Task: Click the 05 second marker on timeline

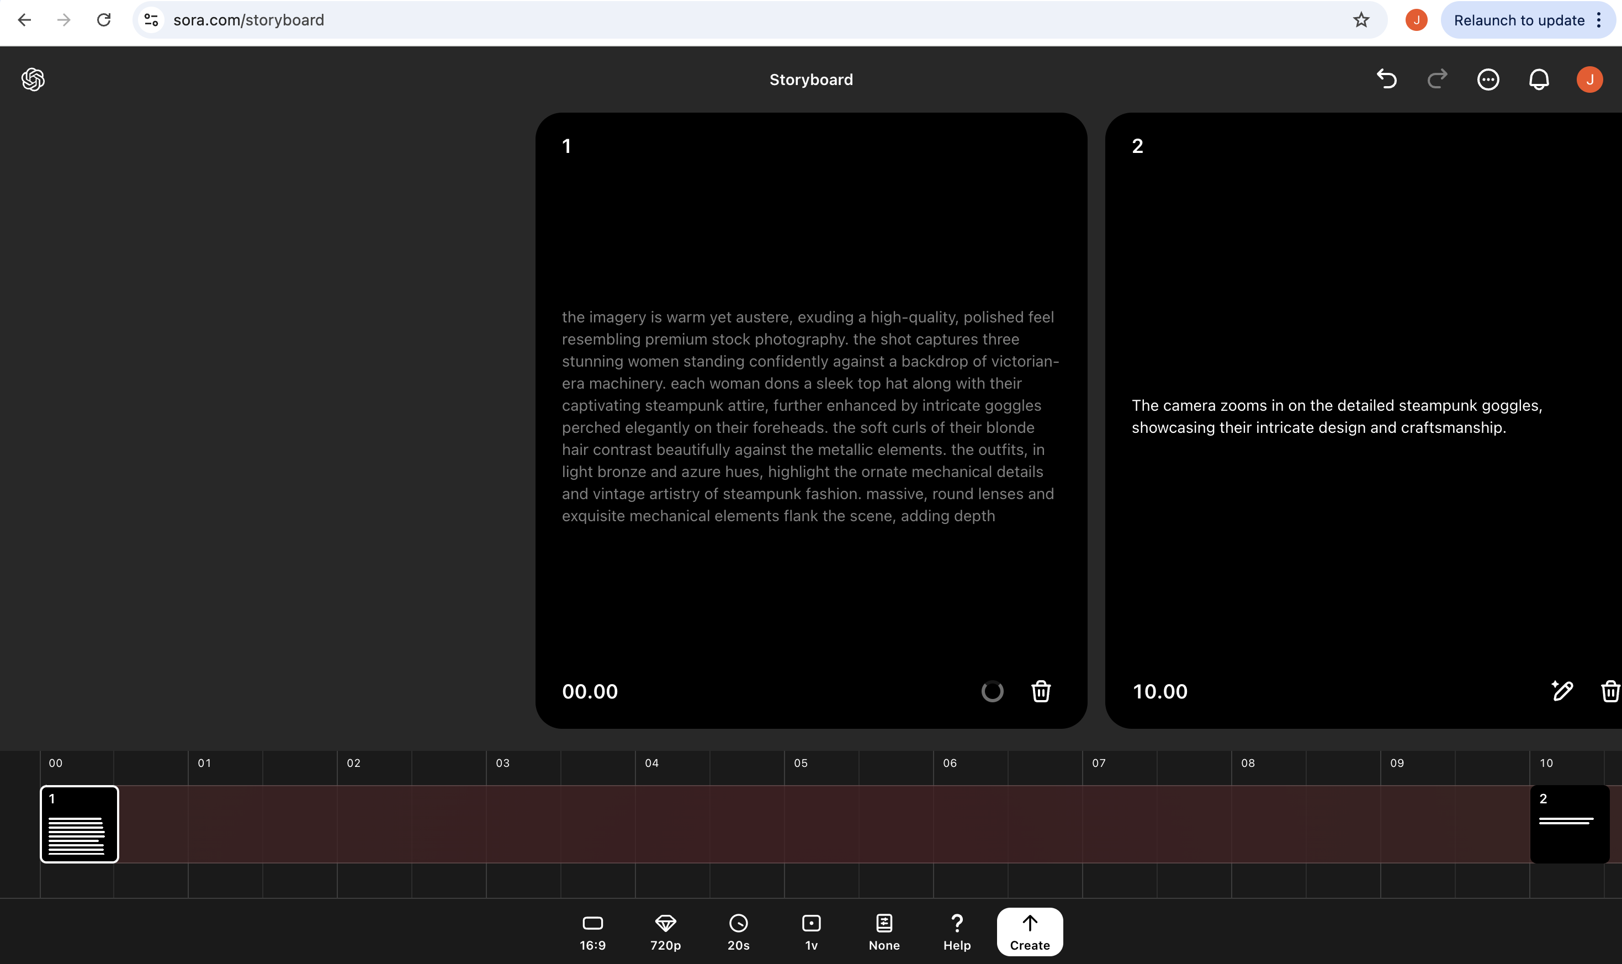Action: 801,763
